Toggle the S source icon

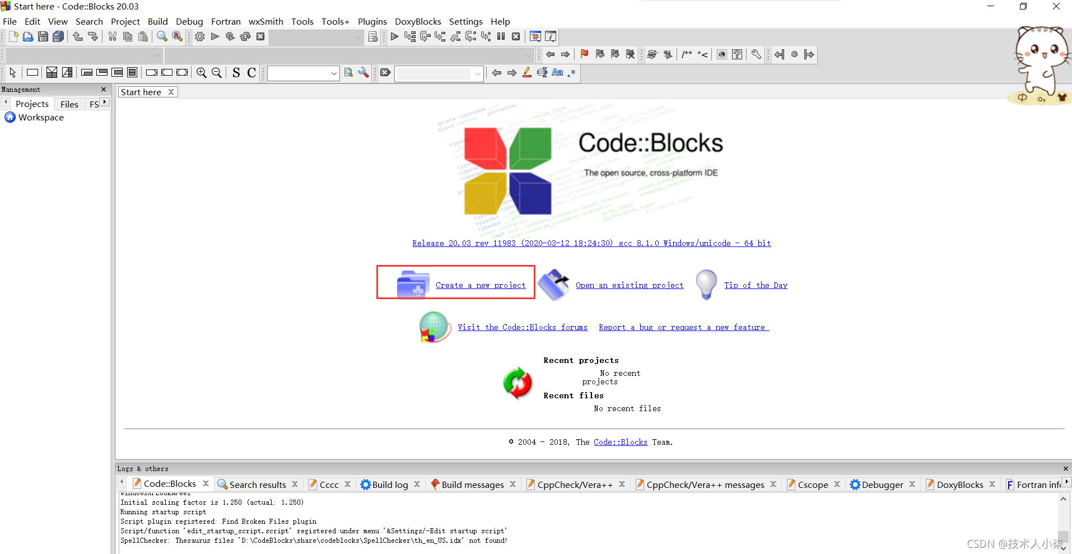236,73
